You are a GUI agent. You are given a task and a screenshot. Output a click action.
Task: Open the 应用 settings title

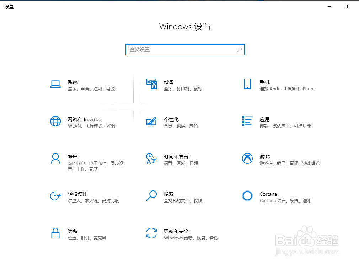[x=265, y=119]
